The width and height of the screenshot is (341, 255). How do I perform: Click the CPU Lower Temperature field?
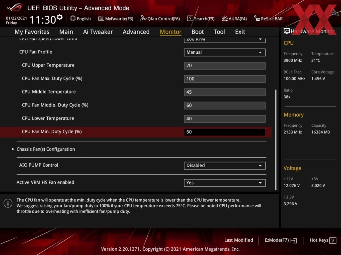coord(225,118)
